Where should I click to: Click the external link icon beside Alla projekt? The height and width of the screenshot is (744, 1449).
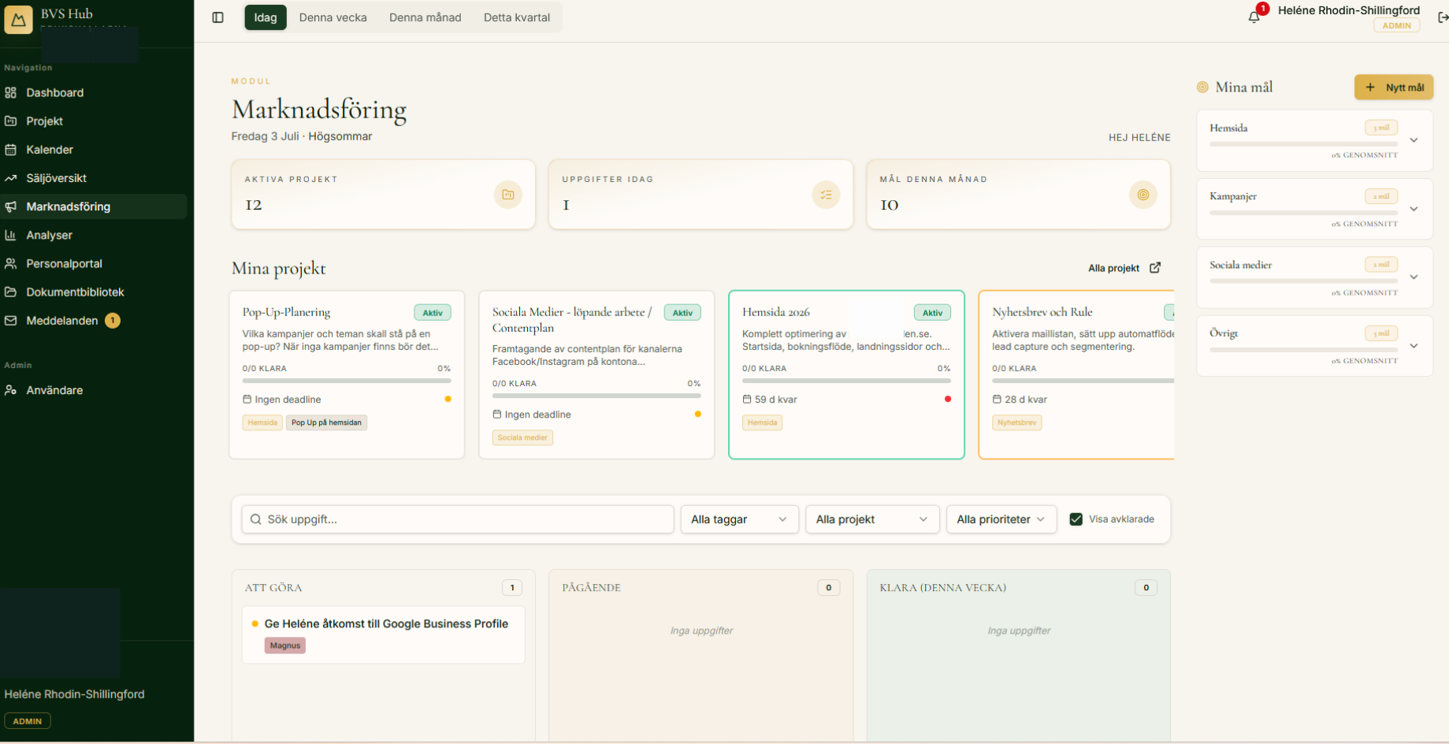[1155, 267]
